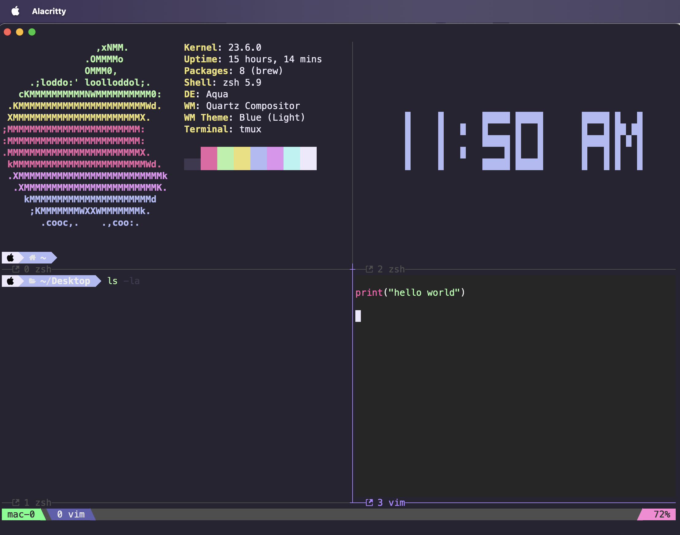The height and width of the screenshot is (535, 680).
Task: Click the 'Terminal: tmux' line
Action: tap(222, 129)
